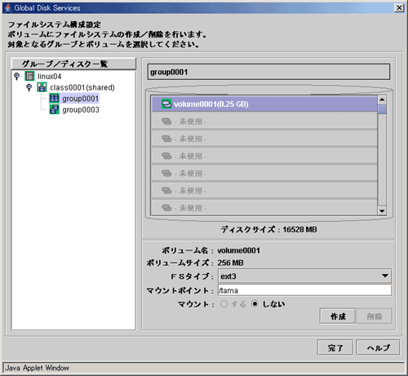Click the linux04 host node icon
The height and width of the screenshot is (376, 408).
click(29, 76)
